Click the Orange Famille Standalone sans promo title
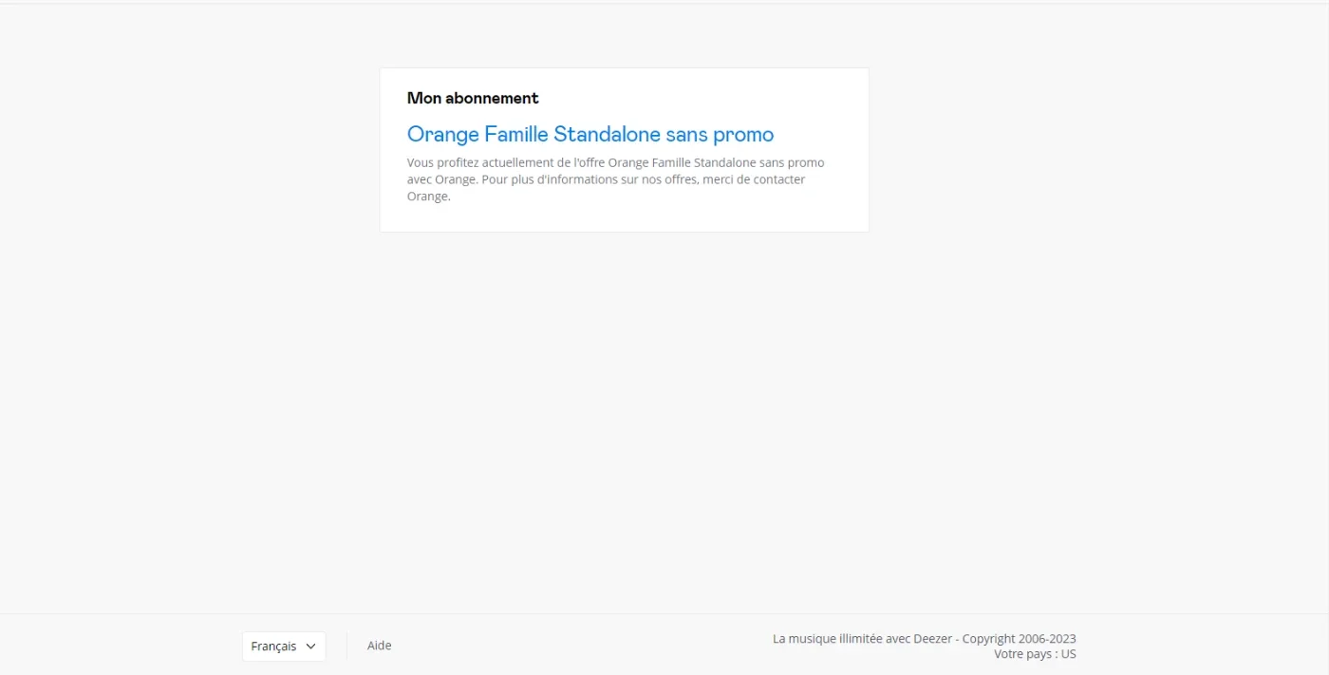Image resolution: width=1329 pixels, height=675 pixels. tap(590, 134)
